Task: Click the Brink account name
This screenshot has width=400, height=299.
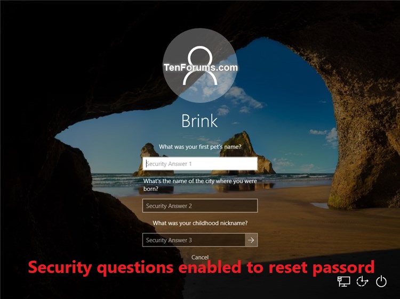Action: coord(199,121)
